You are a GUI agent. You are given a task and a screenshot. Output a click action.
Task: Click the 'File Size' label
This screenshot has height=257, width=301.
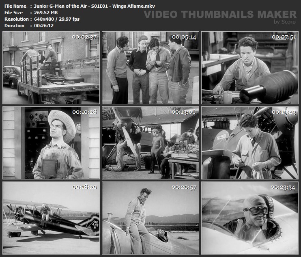tap(13, 13)
